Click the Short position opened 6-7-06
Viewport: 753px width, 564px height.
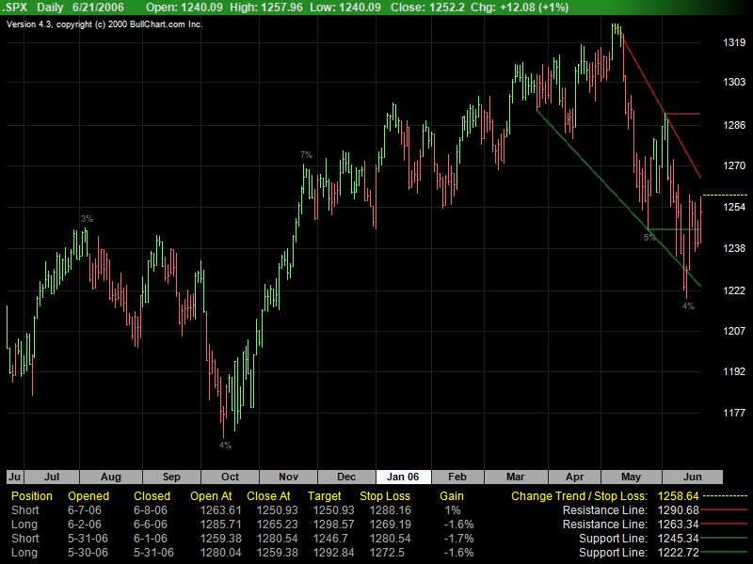click(25, 510)
